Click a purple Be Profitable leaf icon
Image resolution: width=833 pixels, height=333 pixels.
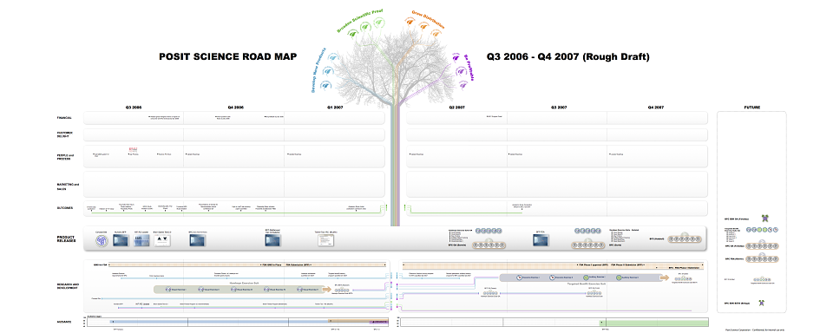tap(456, 57)
